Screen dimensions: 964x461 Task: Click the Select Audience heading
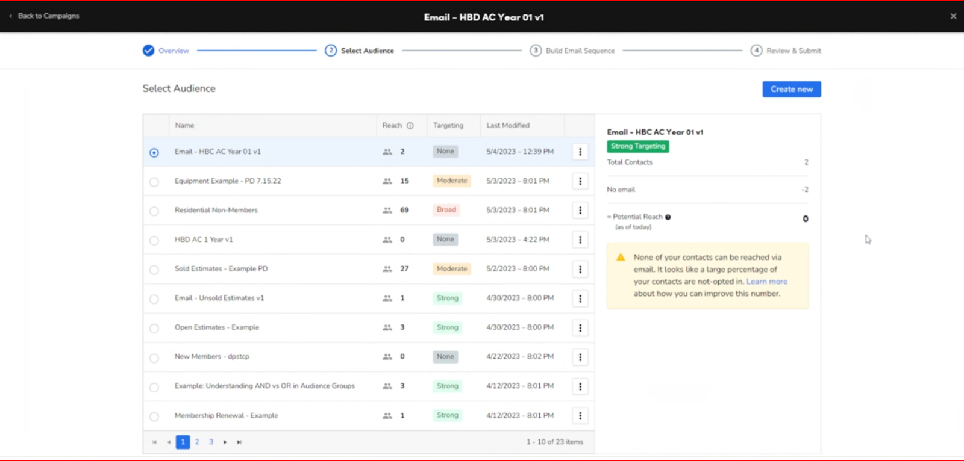(179, 88)
